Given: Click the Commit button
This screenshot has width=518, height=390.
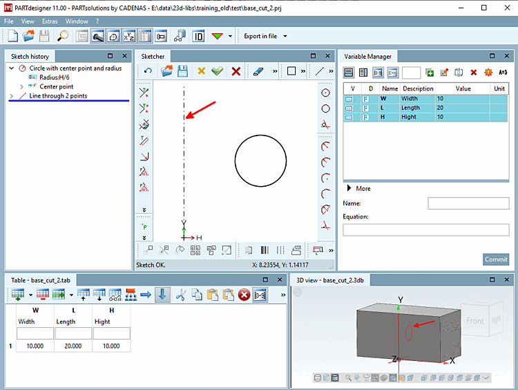Looking at the screenshot, I should click(496, 259).
